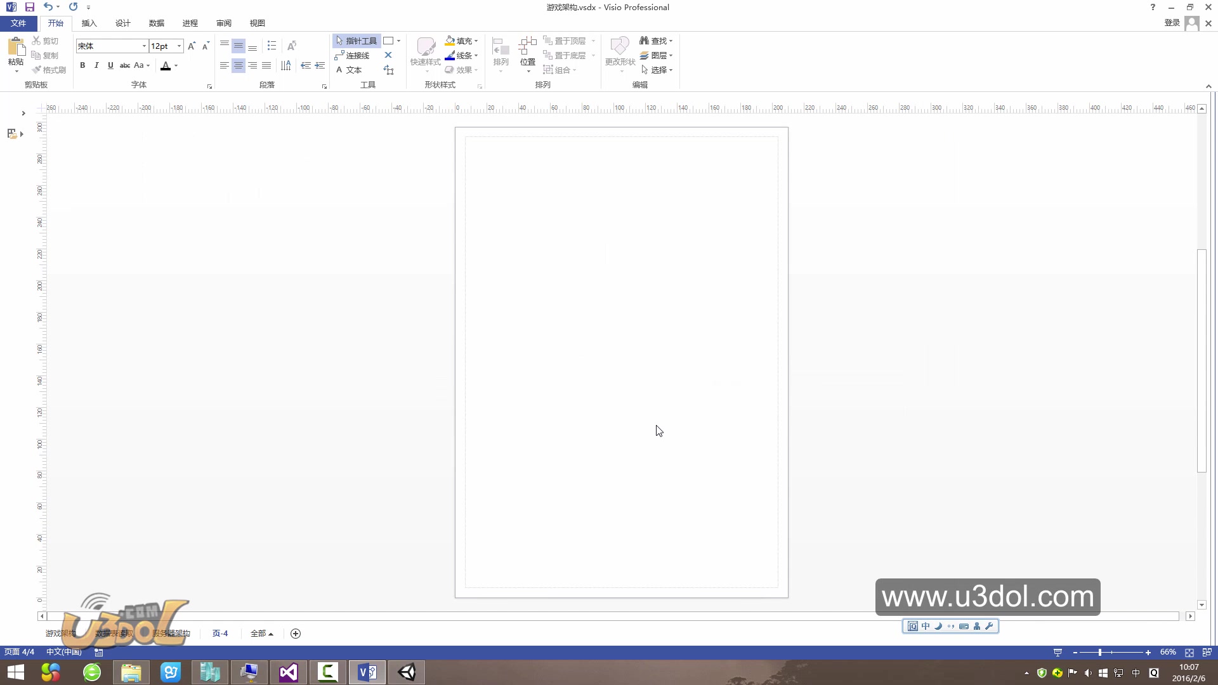The height and width of the screenshot is (685, 1218).
Task: Increase font size with the A-up icon
Action: coord(192,46)
